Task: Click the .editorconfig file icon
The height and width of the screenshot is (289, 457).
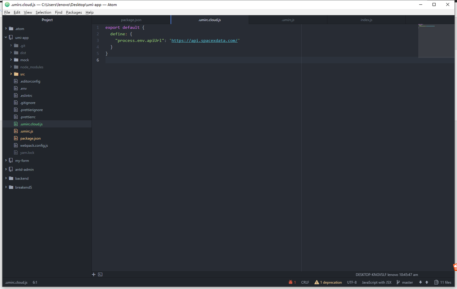Action: [x=16, y=81]
